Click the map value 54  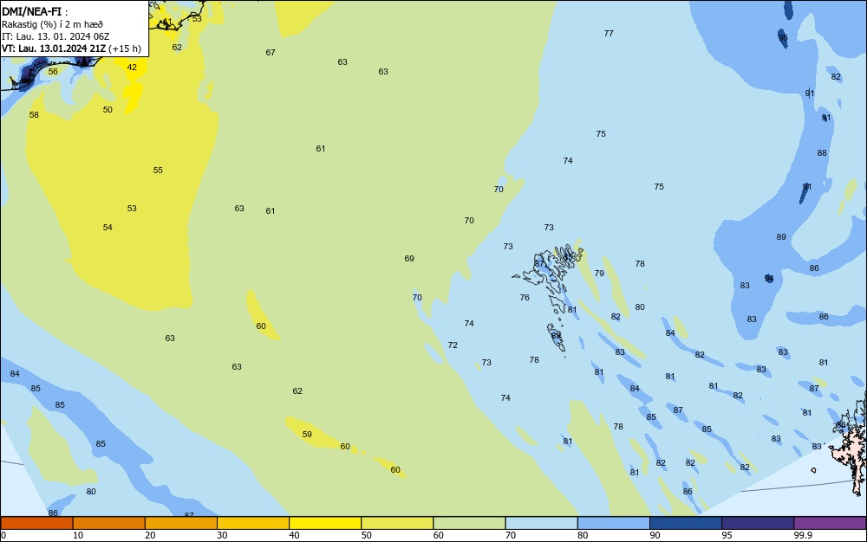108,227
